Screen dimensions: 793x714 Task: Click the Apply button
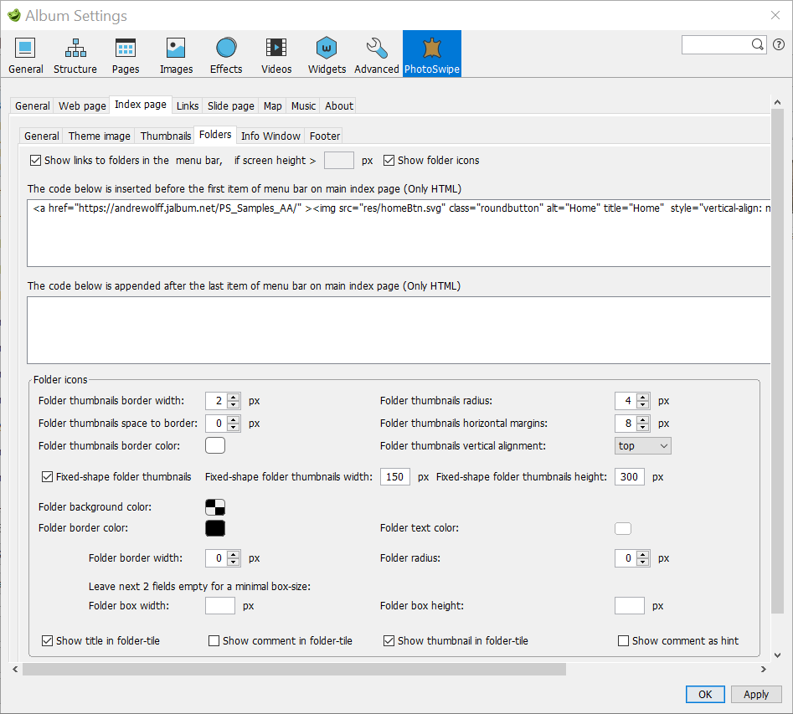coord(755,694)
